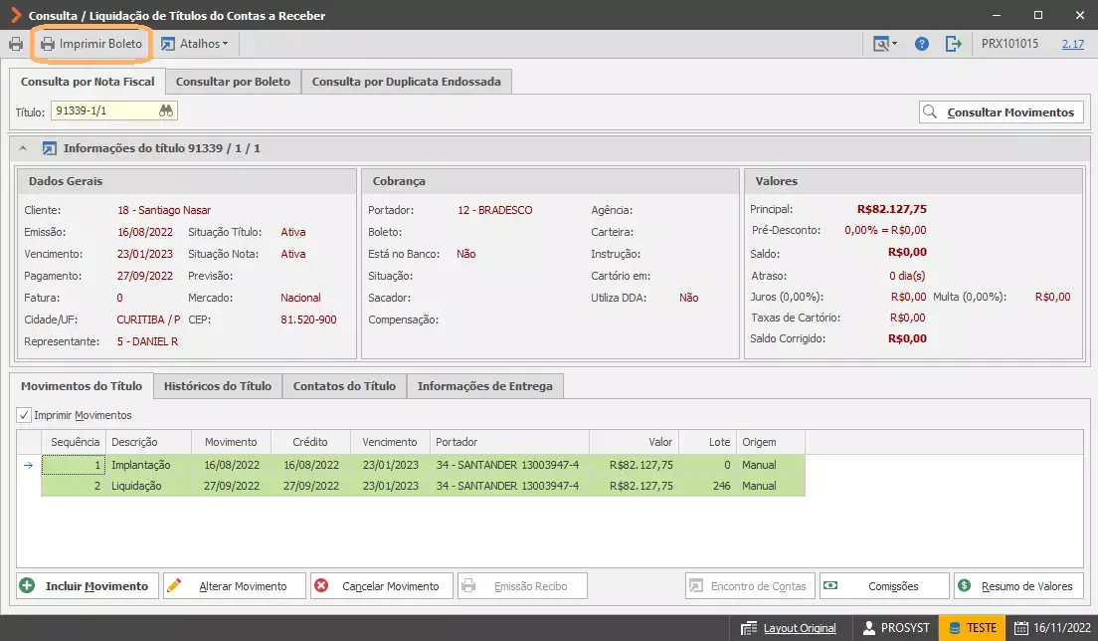Click the Título input field
1098x641 pixels.
(x=104, y=110)
